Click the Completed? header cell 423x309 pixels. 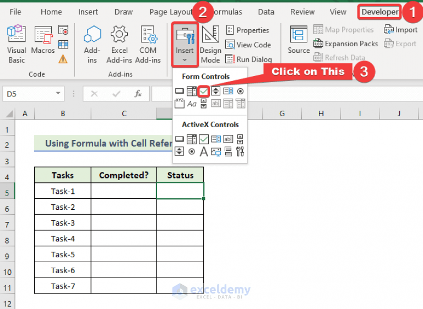click(x=124, y=175)
